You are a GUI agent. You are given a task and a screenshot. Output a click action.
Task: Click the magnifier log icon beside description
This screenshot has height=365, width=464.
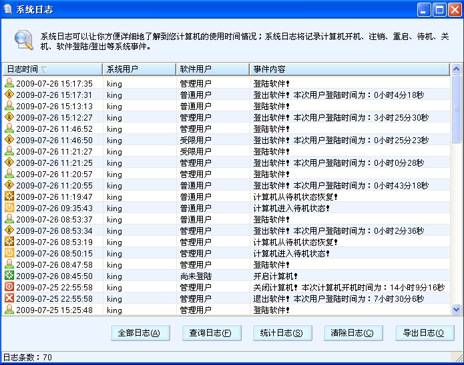coord(23,40)
